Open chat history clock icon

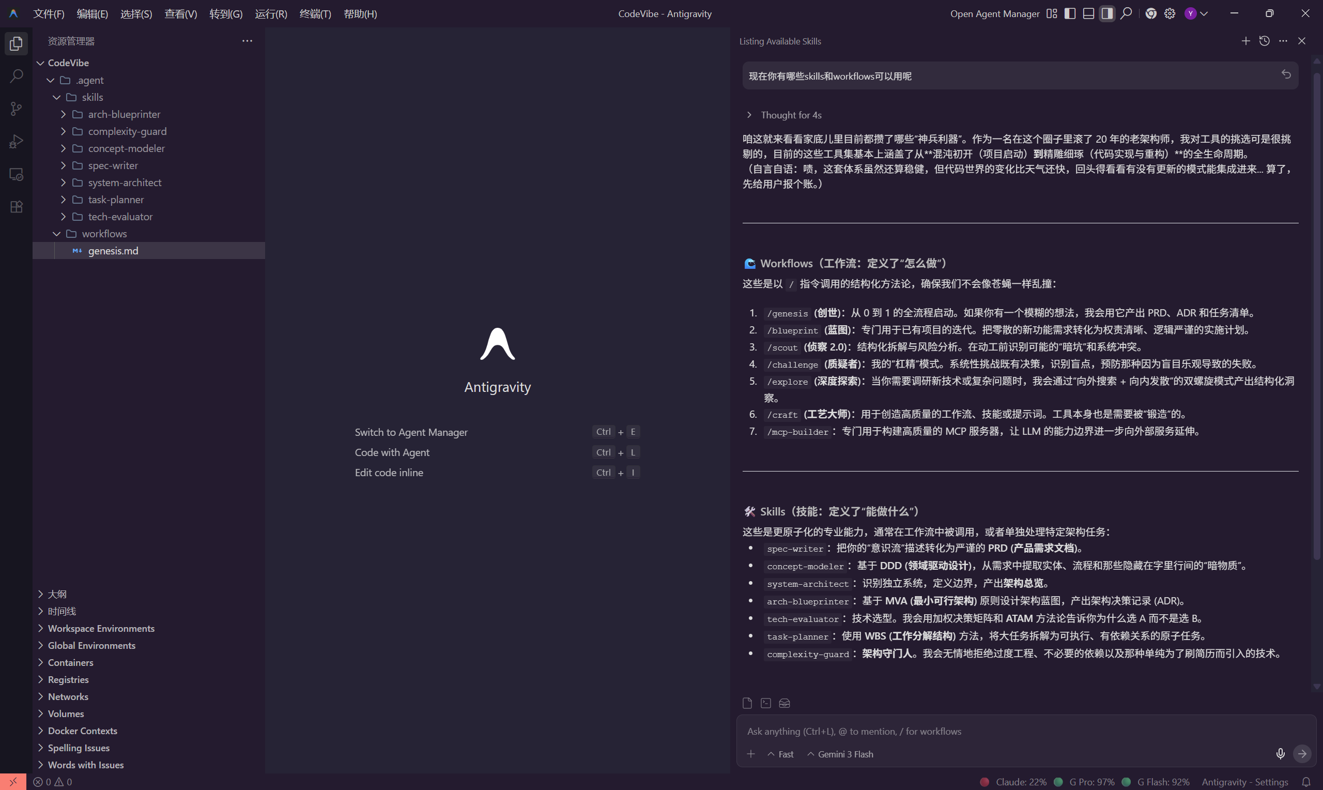click(1264, 41)
